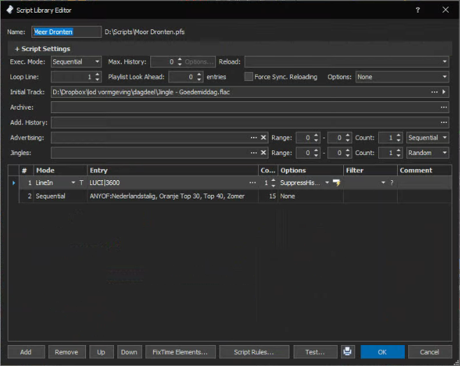Increase Jingles Count value
This screenshot has height=366, width=460.
[398, 151]
